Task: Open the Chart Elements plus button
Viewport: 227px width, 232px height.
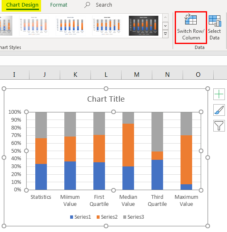Action: 219,94
